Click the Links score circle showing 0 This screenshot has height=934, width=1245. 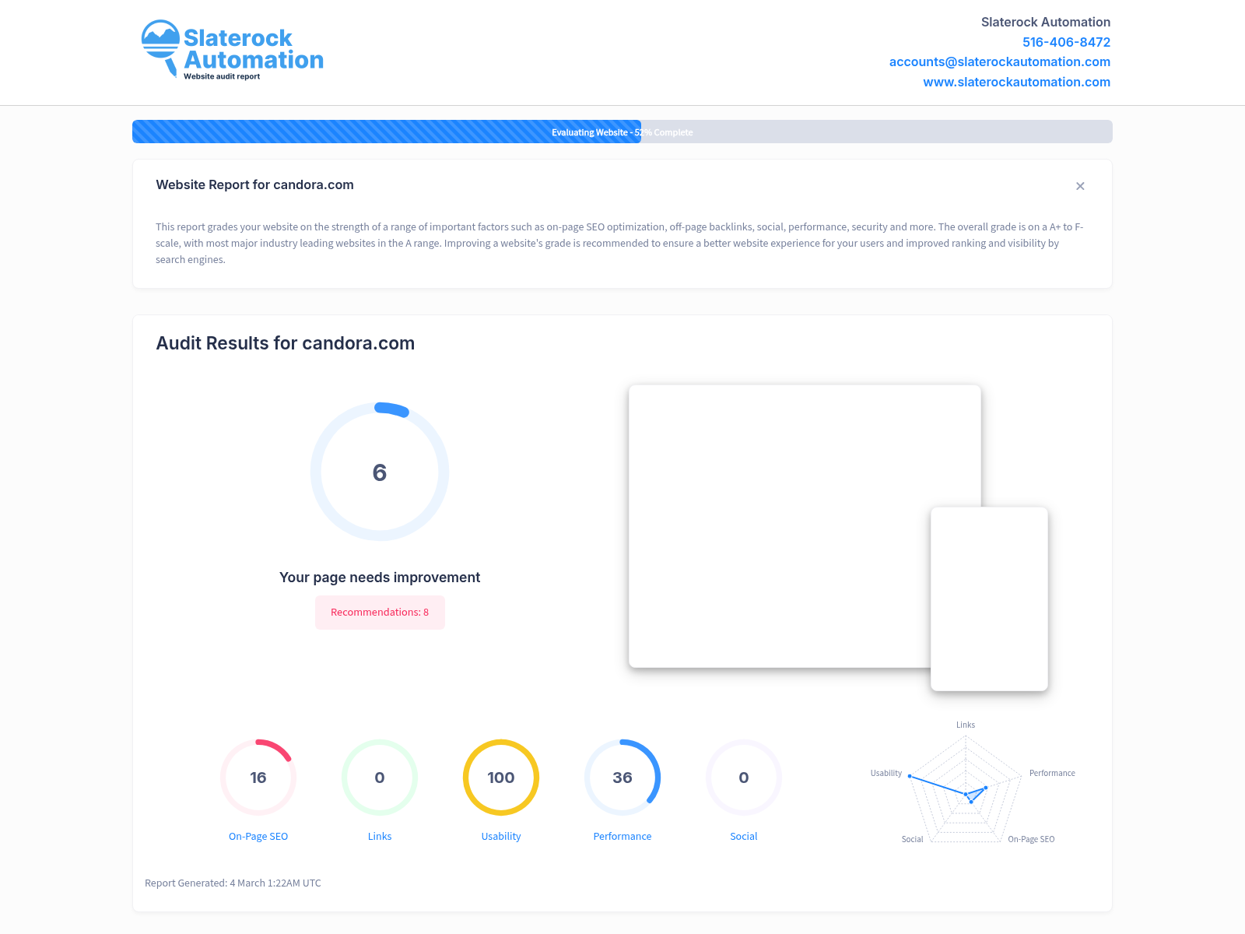click(x=380, y=778)
